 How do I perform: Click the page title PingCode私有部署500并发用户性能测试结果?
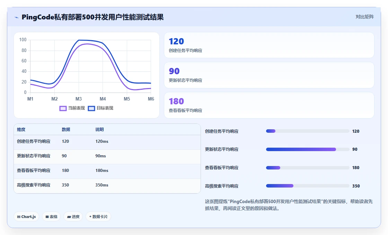coord(92,17)
